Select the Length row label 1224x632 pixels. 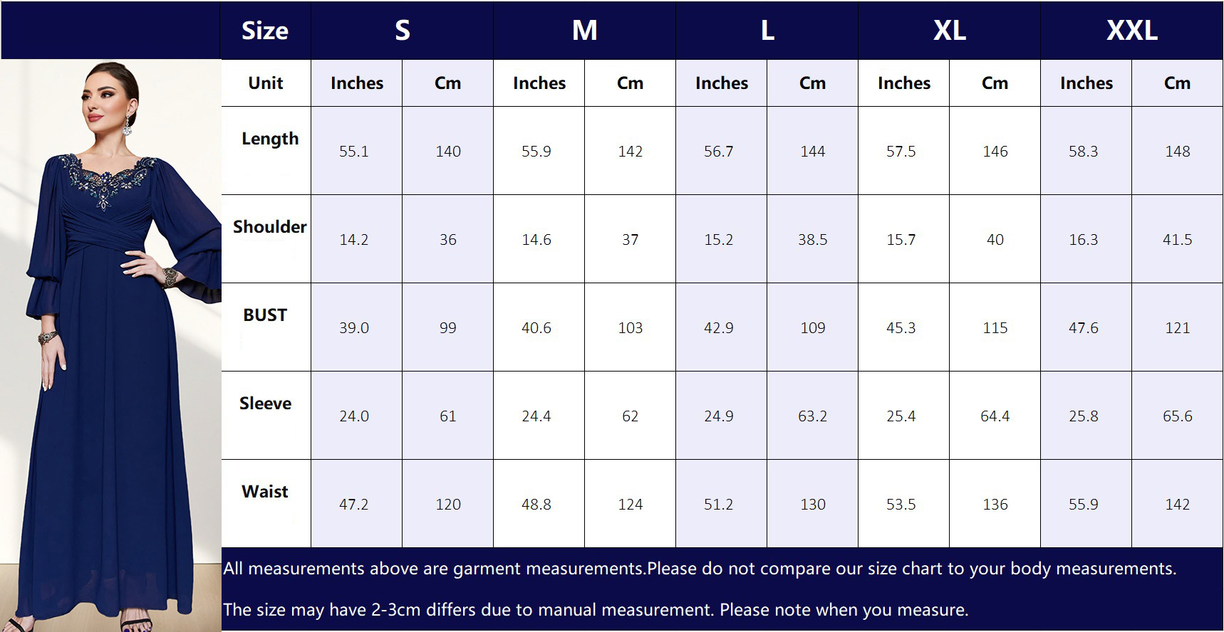[269, 139]
